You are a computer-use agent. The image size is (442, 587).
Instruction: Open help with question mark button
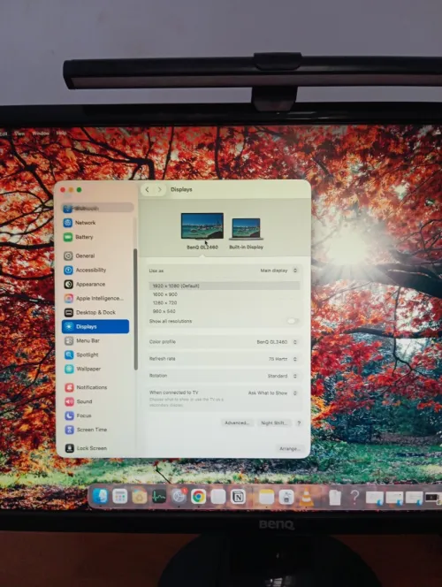pos(299,423)
